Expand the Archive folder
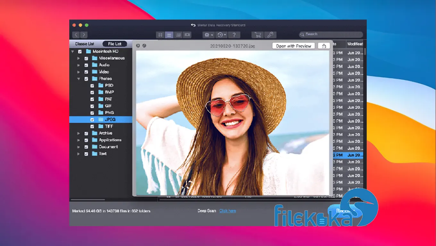 click(79, 133)
